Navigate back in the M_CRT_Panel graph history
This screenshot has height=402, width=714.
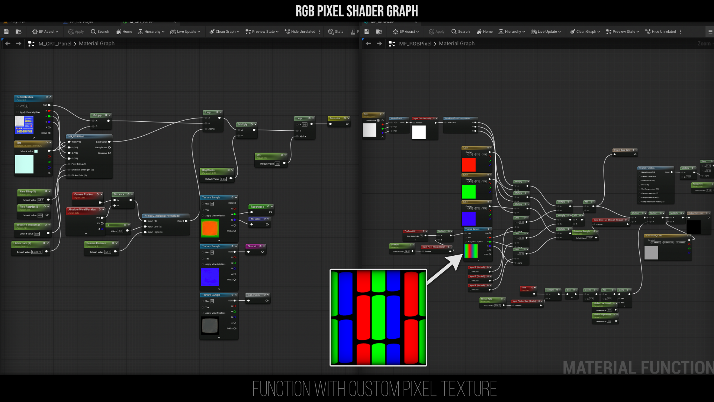[8, 44]
